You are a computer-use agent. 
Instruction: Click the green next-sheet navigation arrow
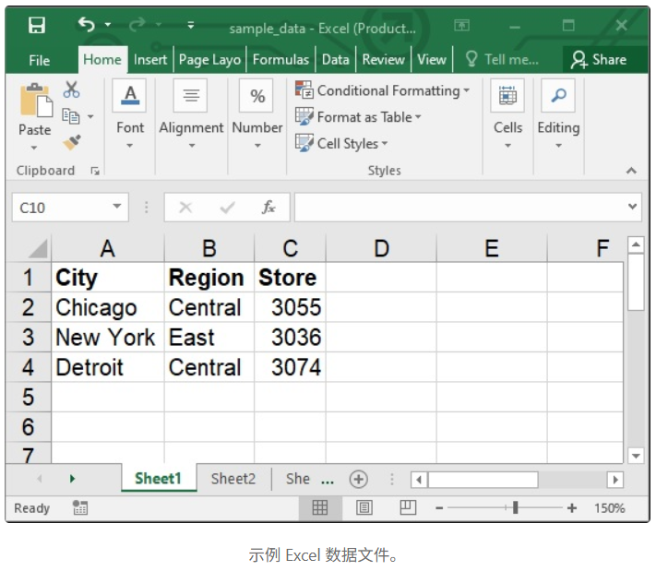point(72,479)
